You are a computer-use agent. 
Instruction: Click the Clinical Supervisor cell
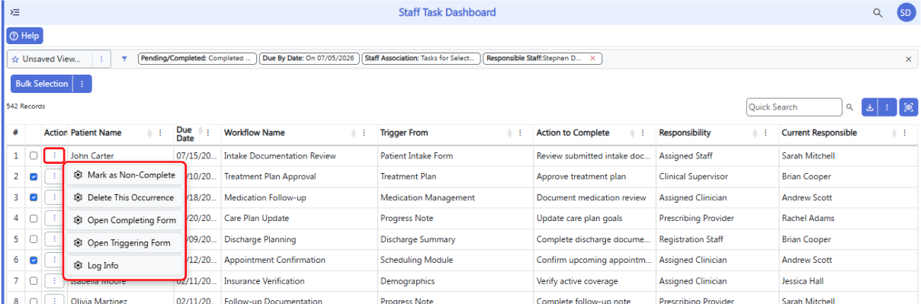[x=717, y=177]
